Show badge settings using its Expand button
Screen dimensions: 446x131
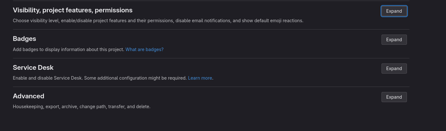(x=394, y=40)
